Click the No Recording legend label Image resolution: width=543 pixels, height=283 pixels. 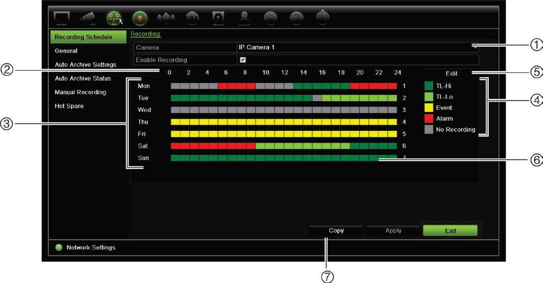point(455,130)
